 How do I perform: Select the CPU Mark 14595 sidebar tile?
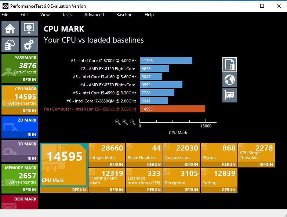[20, 96]
